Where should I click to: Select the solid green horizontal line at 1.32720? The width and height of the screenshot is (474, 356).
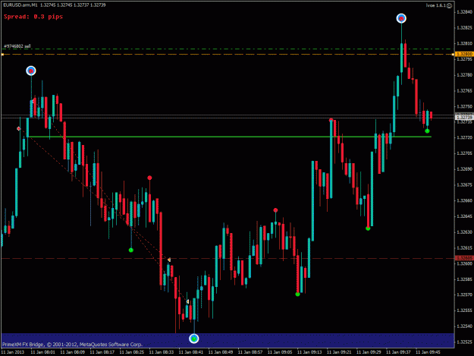click(229, 137)
